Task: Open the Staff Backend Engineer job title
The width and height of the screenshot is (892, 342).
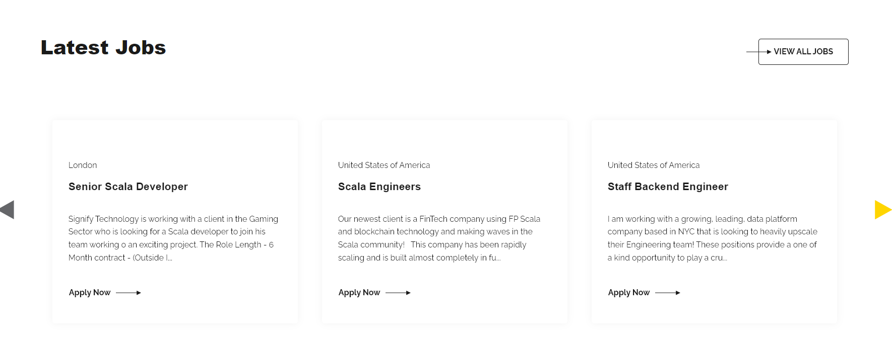Action: tap(668, 187)
